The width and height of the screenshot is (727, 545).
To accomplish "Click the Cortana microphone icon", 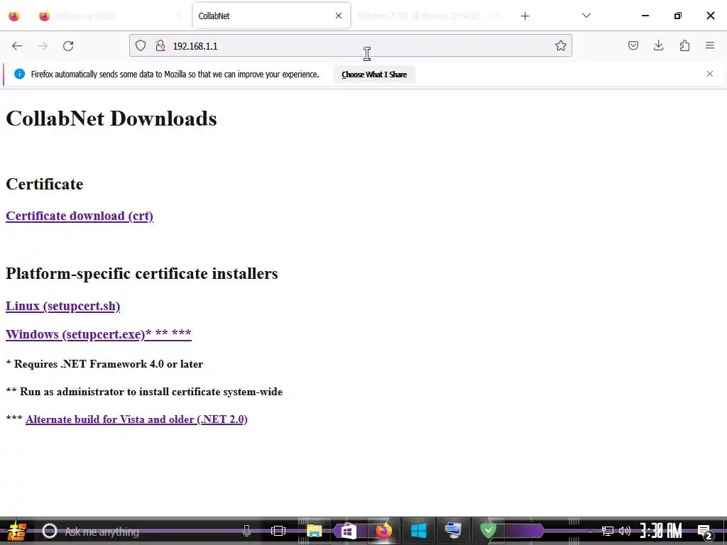I will point(246,531).
